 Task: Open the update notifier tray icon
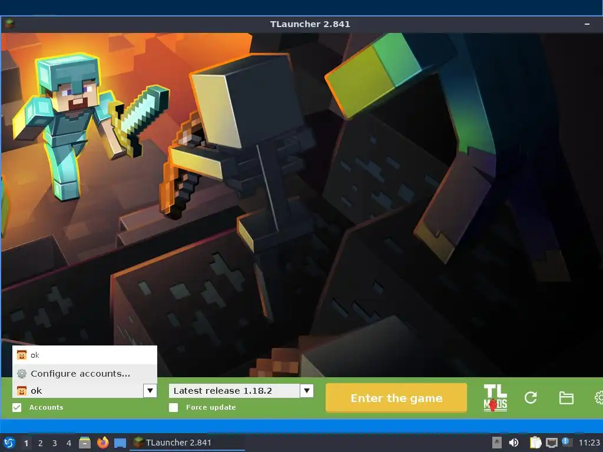tap(566, 442)
